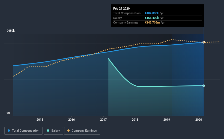This screenshot has height=139, width=224.
Task: Select the 2018 x-axis label
Action: [x=135, y=120]
